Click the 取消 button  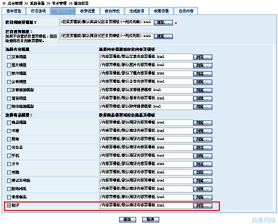point(151,219)
